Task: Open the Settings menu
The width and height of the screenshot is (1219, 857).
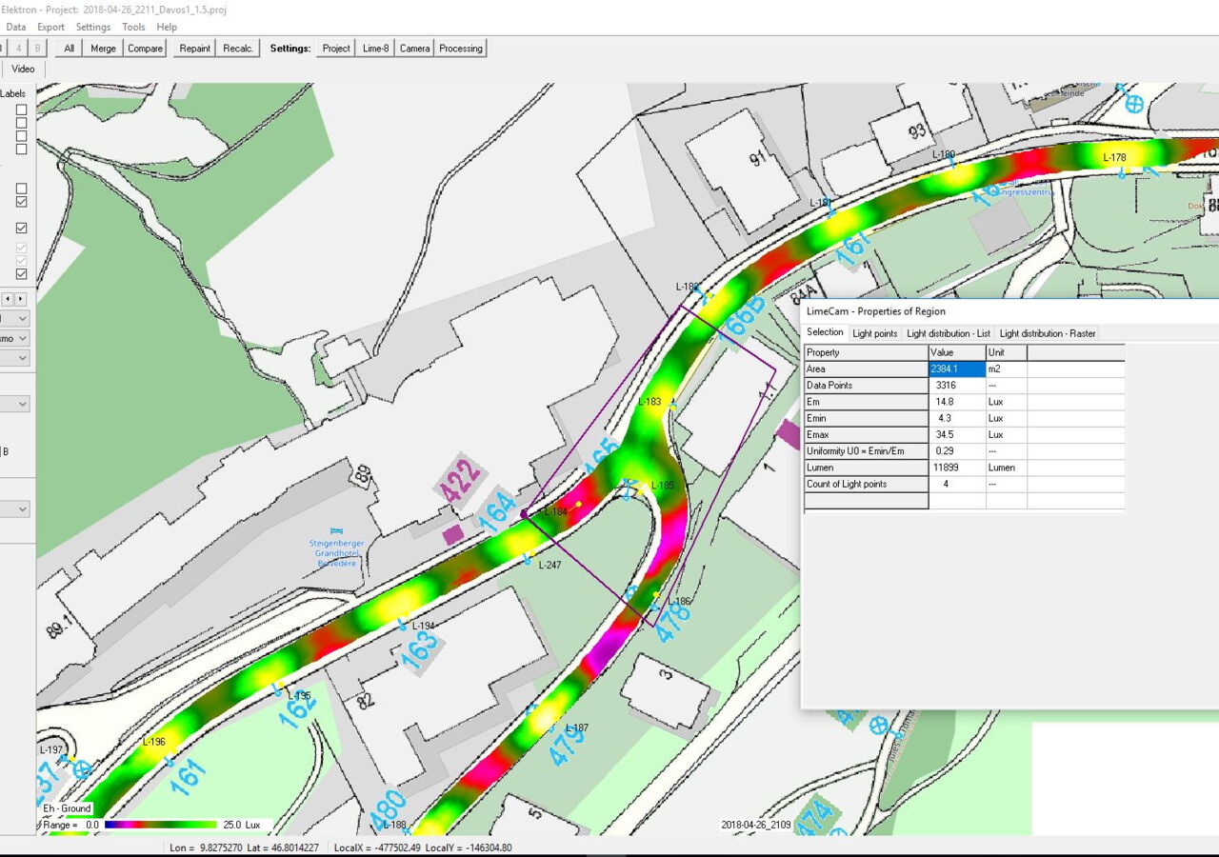Action: pos(93,28)
